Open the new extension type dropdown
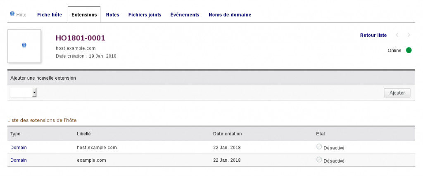 click(x=24, y=93)
